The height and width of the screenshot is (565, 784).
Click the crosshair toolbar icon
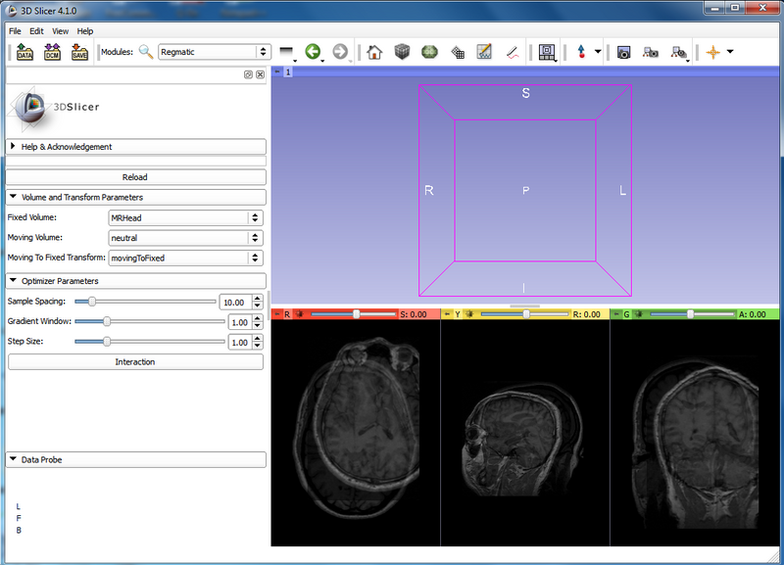coord(712,52)
